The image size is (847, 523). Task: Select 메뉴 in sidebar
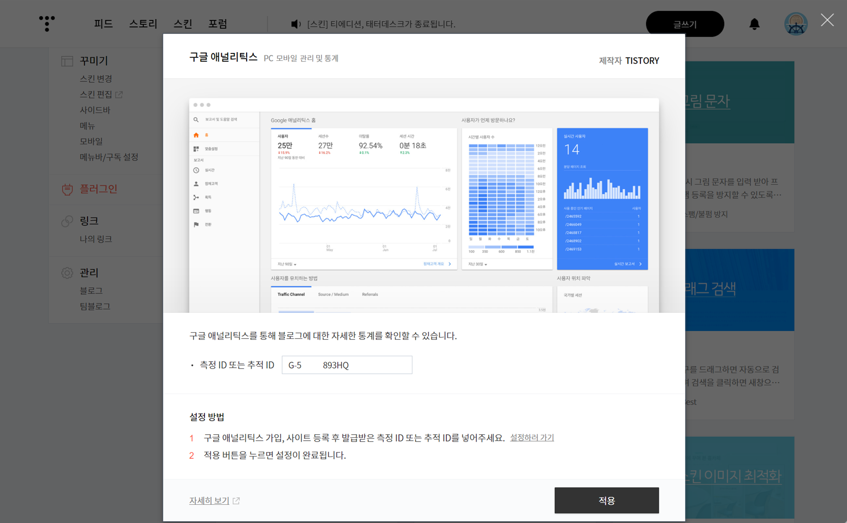pos(87,126)
